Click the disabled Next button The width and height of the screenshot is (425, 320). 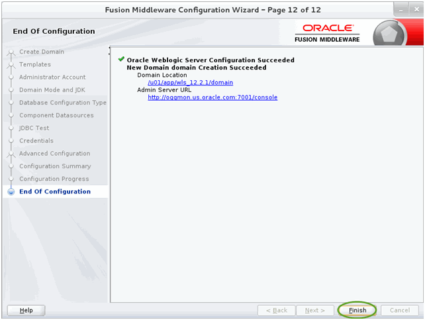coord(315,310)
